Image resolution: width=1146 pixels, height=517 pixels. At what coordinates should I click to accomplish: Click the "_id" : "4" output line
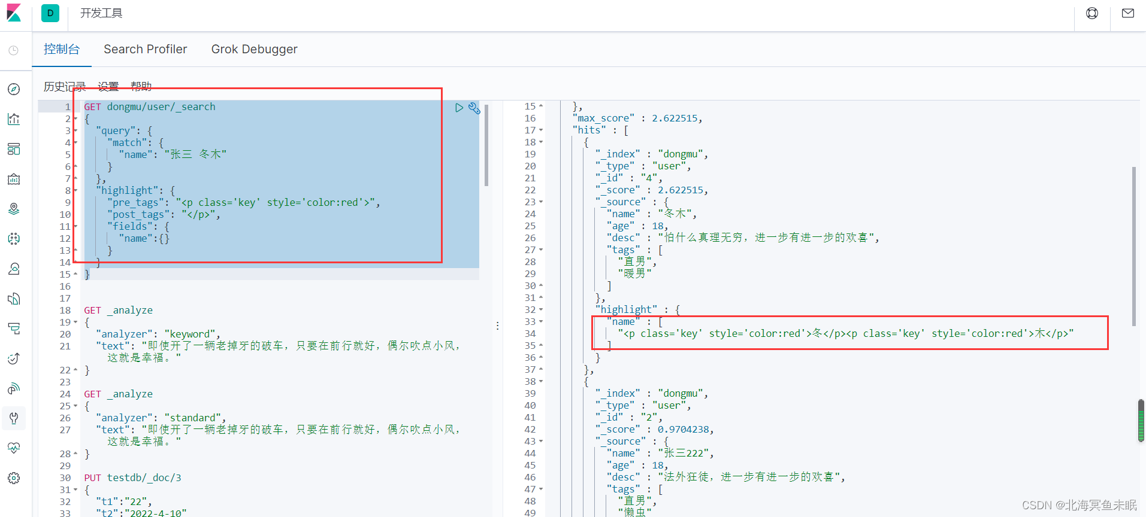[x=629, y=178]
